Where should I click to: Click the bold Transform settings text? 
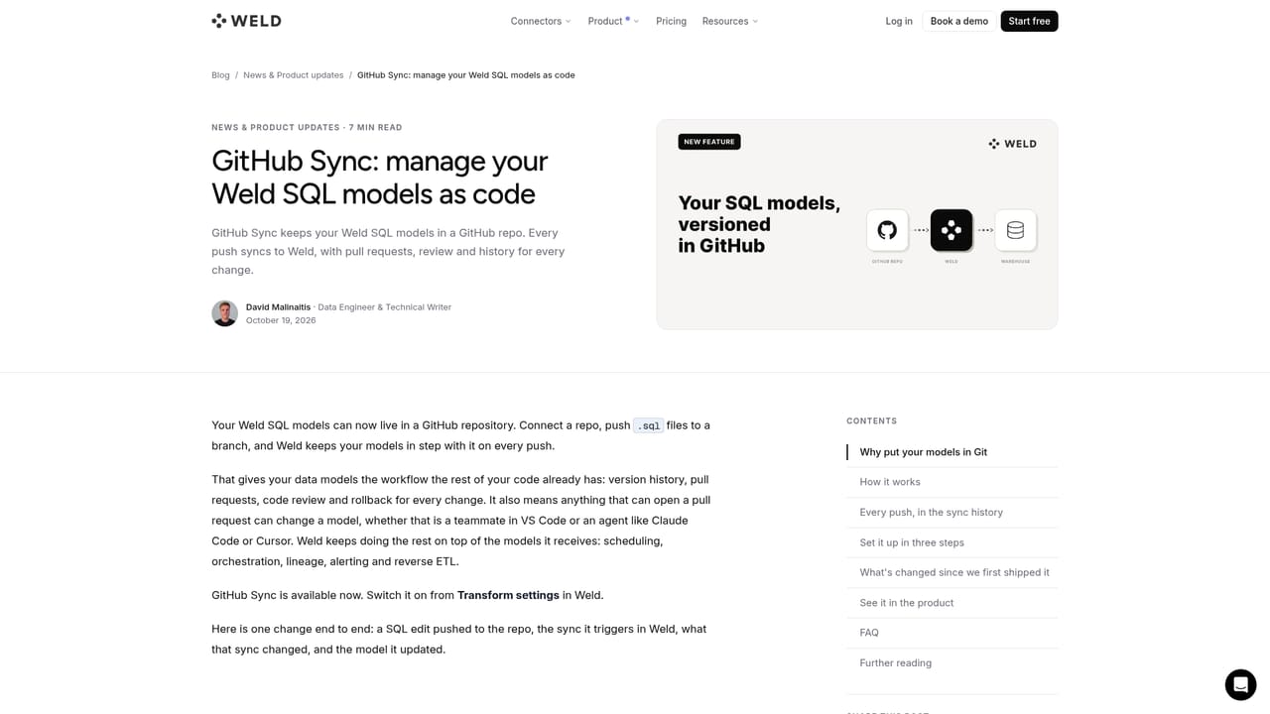(508, 595)
